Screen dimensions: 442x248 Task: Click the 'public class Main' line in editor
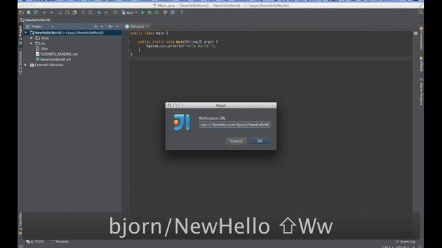click(x=149, y=33)
